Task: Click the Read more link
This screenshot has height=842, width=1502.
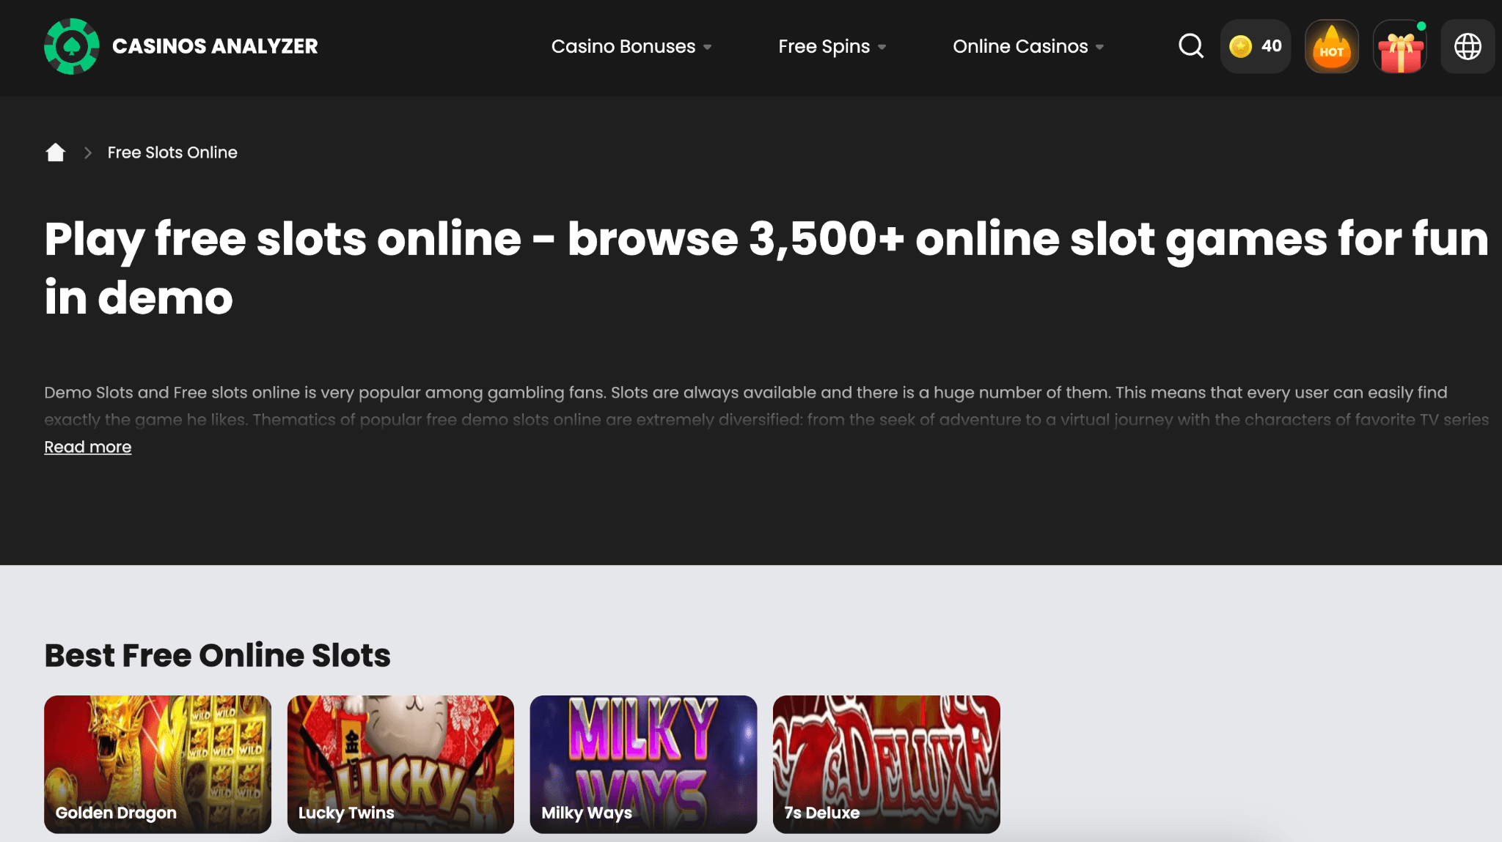Action: [87, 447]
